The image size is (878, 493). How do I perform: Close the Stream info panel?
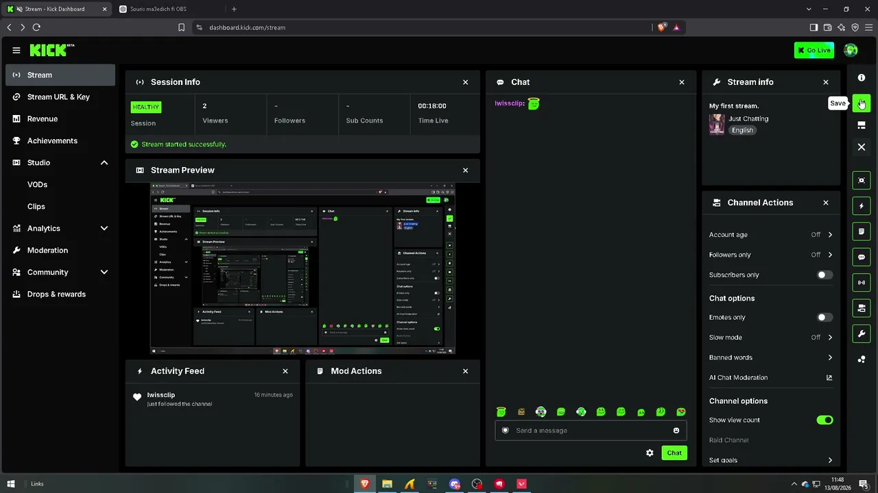826,82
